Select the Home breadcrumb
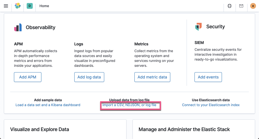 pos(44,6)
